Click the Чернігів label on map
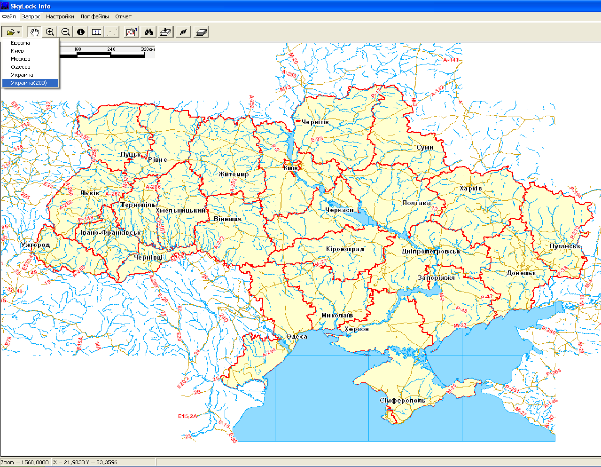Viewport: 601px width, 467px height. tap(315, 122)
